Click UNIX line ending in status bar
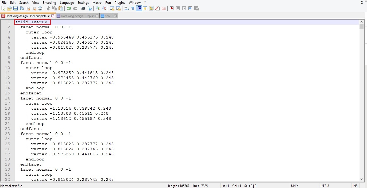Viewport: 367px width, 188px height. pos(295,186)
